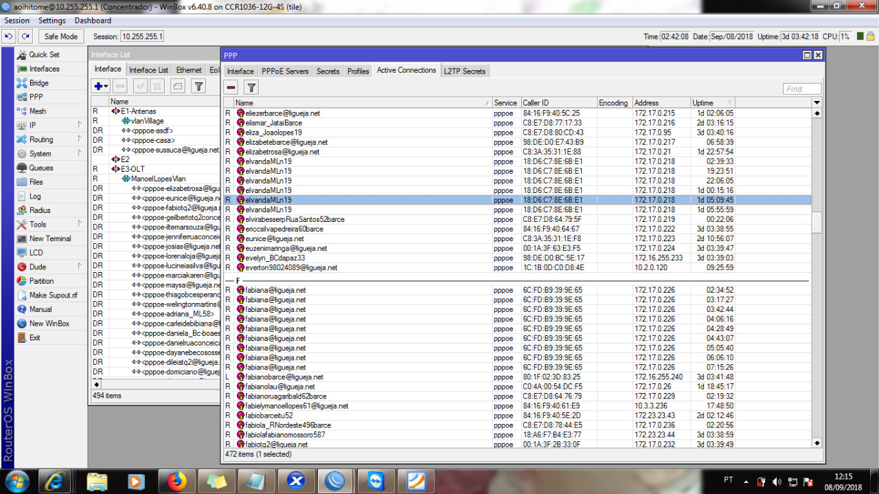Select the E1-Antenas interface row
The width and height of the screenshot is (879, 494).
156,111
